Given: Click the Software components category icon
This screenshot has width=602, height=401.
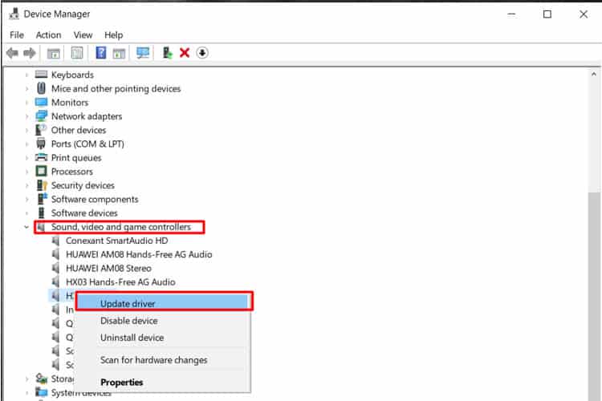Looking at the screenshot, I should pyautogui.click(x=42, y=199).
